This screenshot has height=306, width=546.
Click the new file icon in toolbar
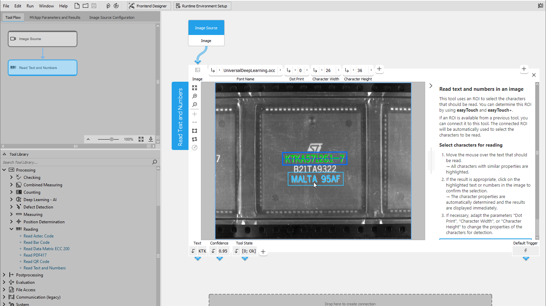point(77,6)
